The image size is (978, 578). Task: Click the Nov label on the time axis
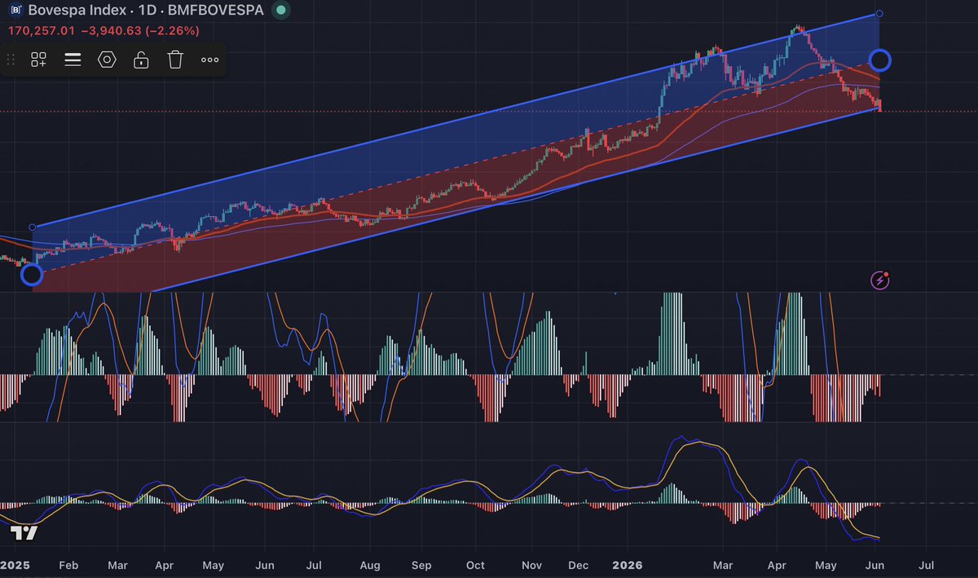point(531,565)
